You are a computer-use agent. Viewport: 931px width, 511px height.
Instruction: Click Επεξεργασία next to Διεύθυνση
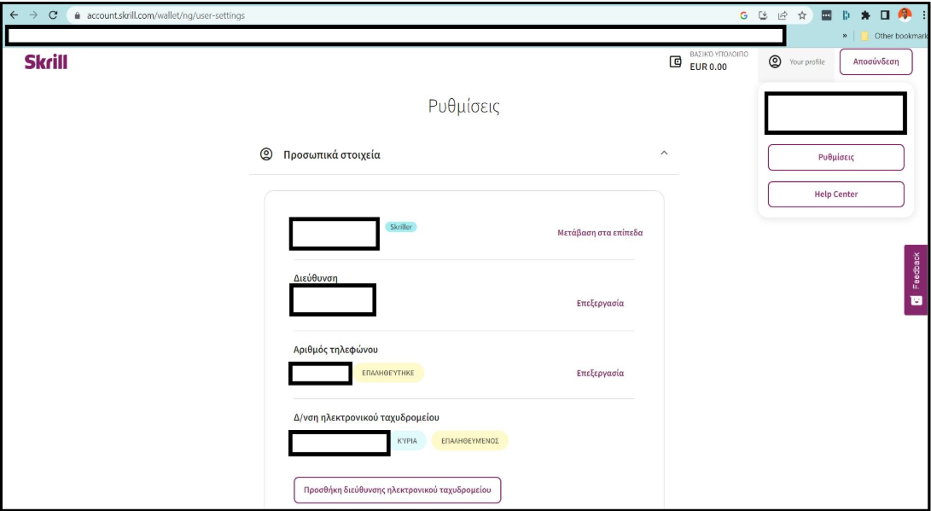pyautogui.click(x=600, y=303)
